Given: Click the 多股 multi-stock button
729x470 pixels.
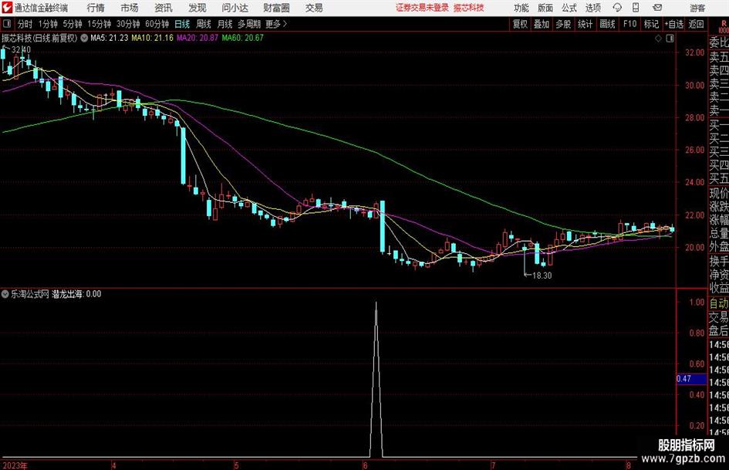Looking at the screenshot, I should (563, 24).
